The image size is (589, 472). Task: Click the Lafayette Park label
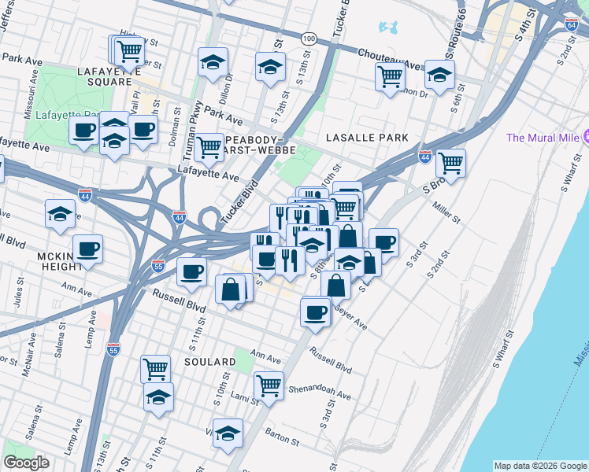(68, 114)
